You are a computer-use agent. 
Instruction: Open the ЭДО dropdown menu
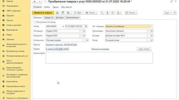click(x=78, y=13)
